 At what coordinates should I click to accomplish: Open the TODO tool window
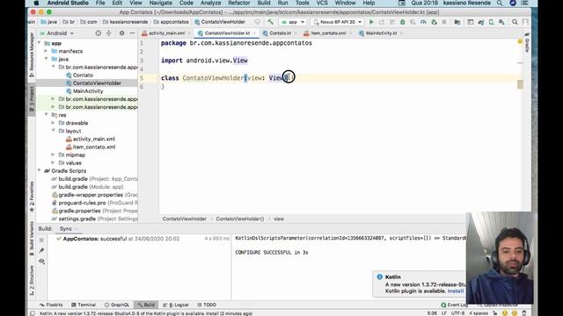[x=207, y=305]
